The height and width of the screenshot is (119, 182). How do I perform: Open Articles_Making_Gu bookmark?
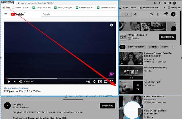pyautogui.click(x=64, y=8)
